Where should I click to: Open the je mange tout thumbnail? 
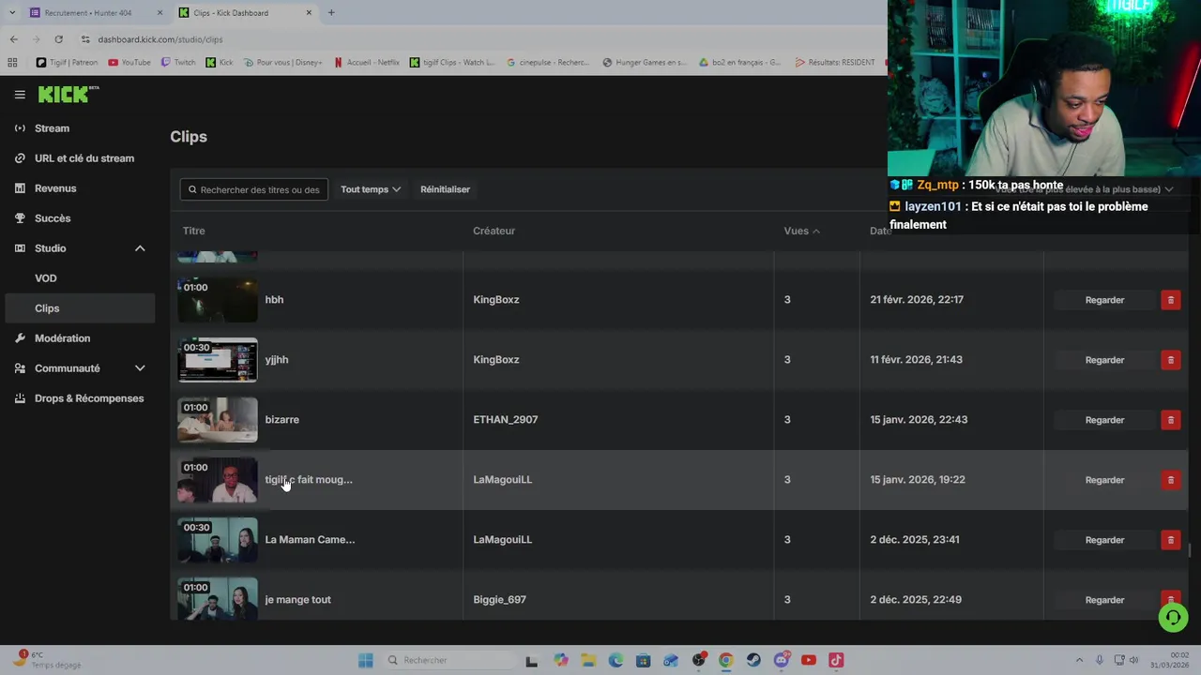(218, 600)
